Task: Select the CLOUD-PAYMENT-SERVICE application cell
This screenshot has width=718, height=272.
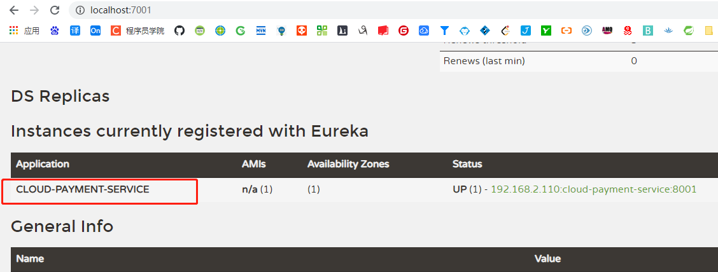Action: pos(82,189)
